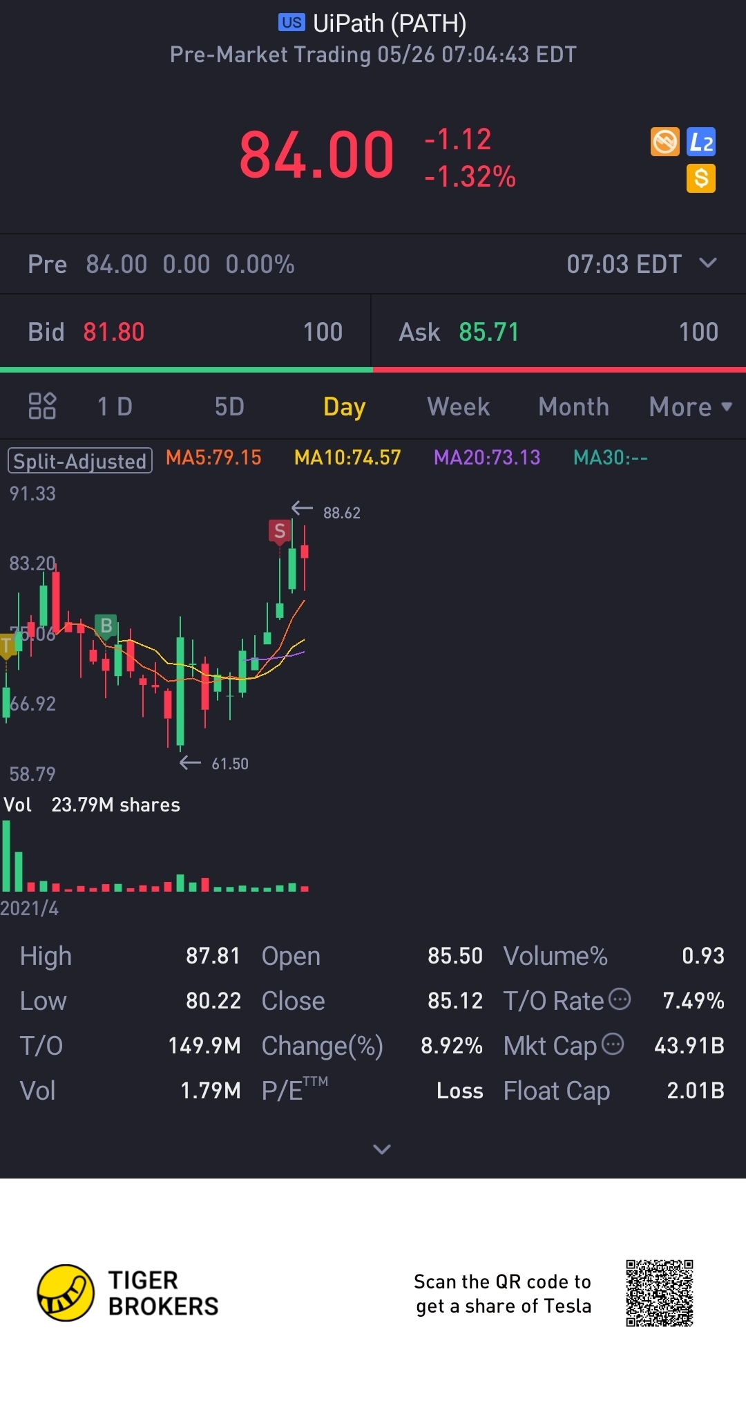Tap the Ask price 85.71

pyautogui.click(x=489, y=332)
